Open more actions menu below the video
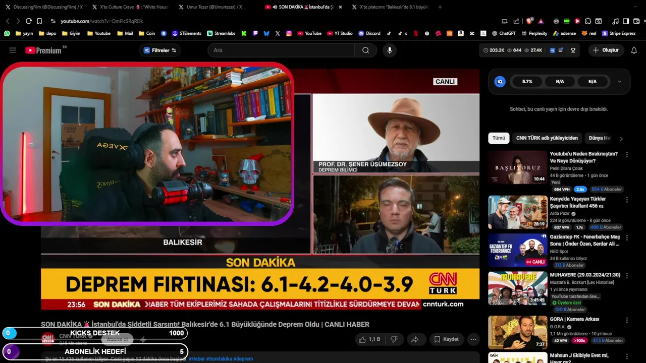This screenshot has width=646, height=363. point(473,339)
